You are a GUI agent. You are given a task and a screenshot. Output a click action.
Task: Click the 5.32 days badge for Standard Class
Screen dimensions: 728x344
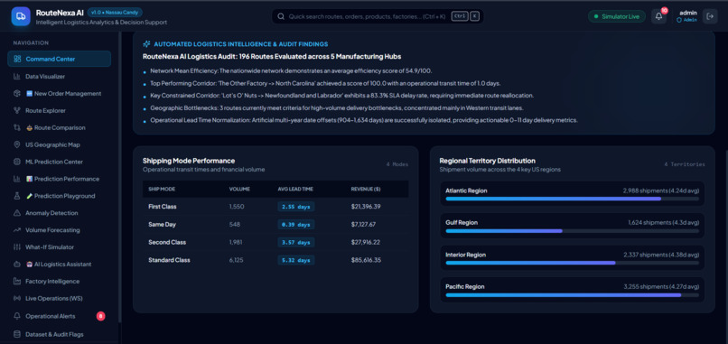coord(296,260)
